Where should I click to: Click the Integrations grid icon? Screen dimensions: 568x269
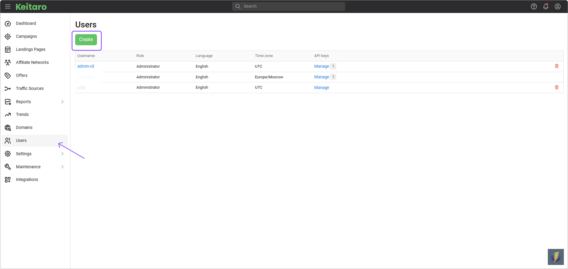coord(8,180)
